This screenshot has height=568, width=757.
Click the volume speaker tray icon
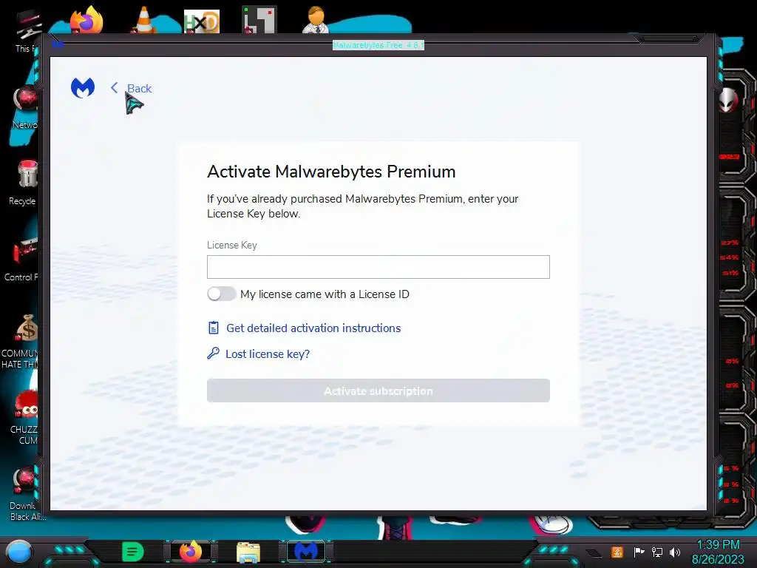click(675, 552)
